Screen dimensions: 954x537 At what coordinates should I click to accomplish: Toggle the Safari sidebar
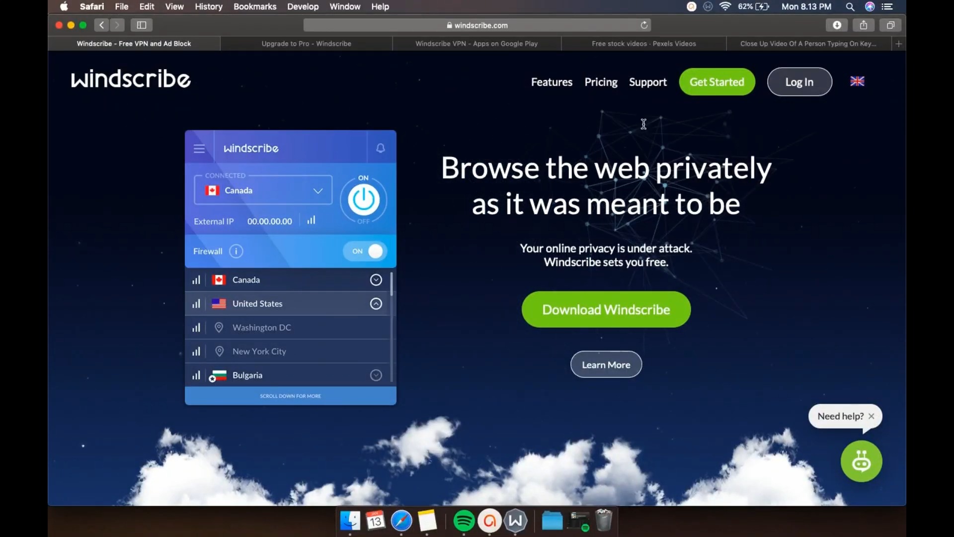click(142, 25)
